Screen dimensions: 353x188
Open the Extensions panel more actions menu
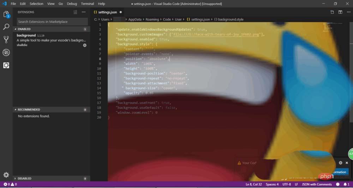84,12
